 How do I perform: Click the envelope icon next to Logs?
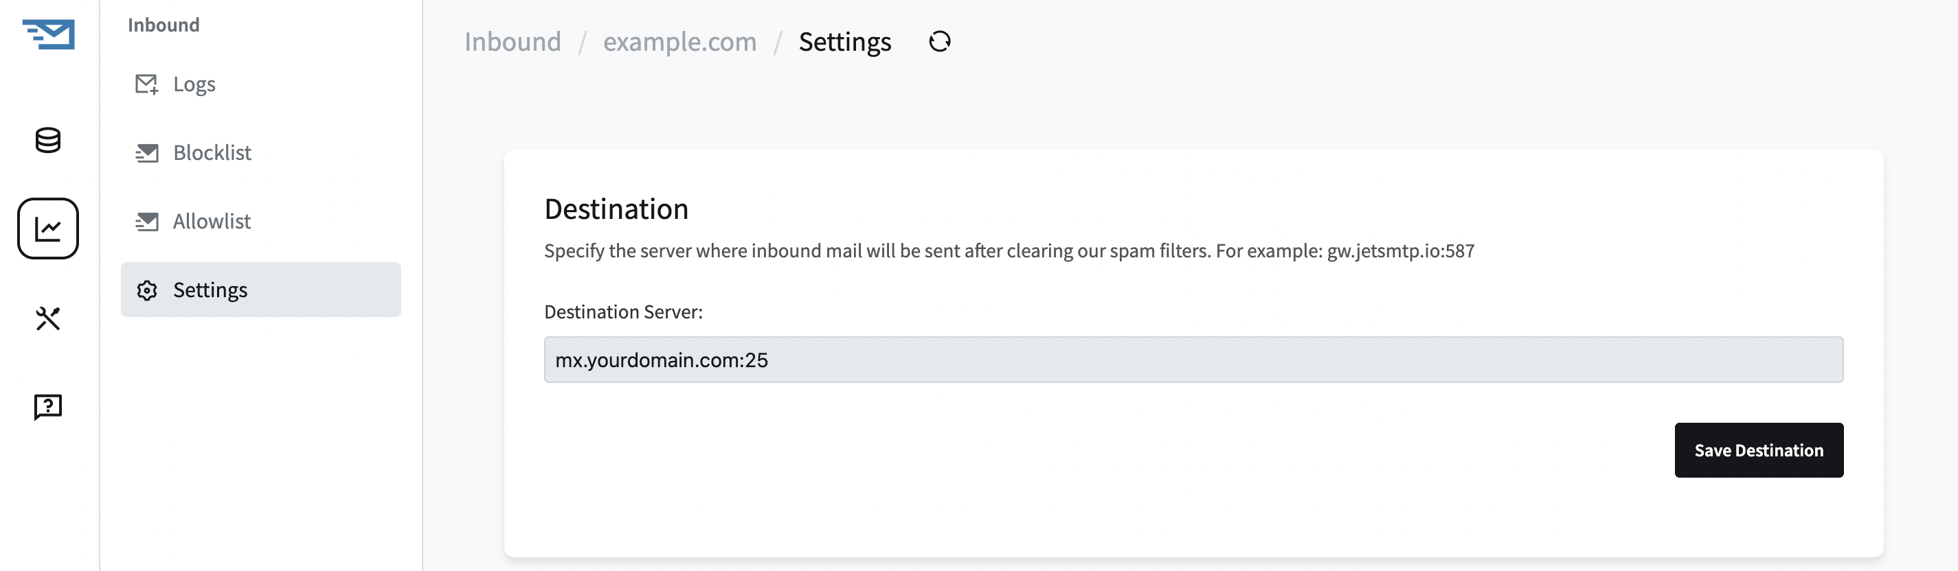(147, 84)
